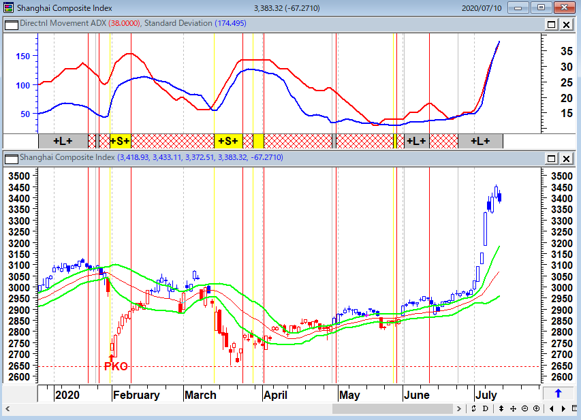581x420 pixels.
Task: Click the 3,383.32 (-67.2710) quote in title bar
Action: [287, 7]
